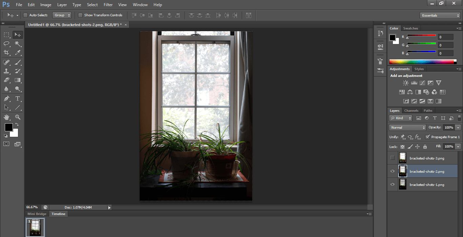Add a Levels adjustment
Screen dimensions: 463x237
click(x=414, y=83)
